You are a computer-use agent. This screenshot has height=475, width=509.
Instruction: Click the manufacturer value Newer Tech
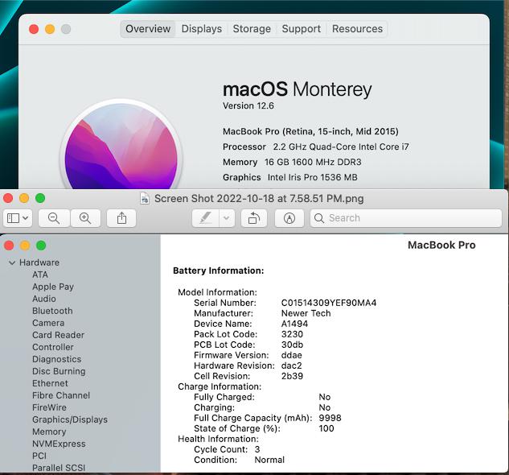[x=306, y=313]
